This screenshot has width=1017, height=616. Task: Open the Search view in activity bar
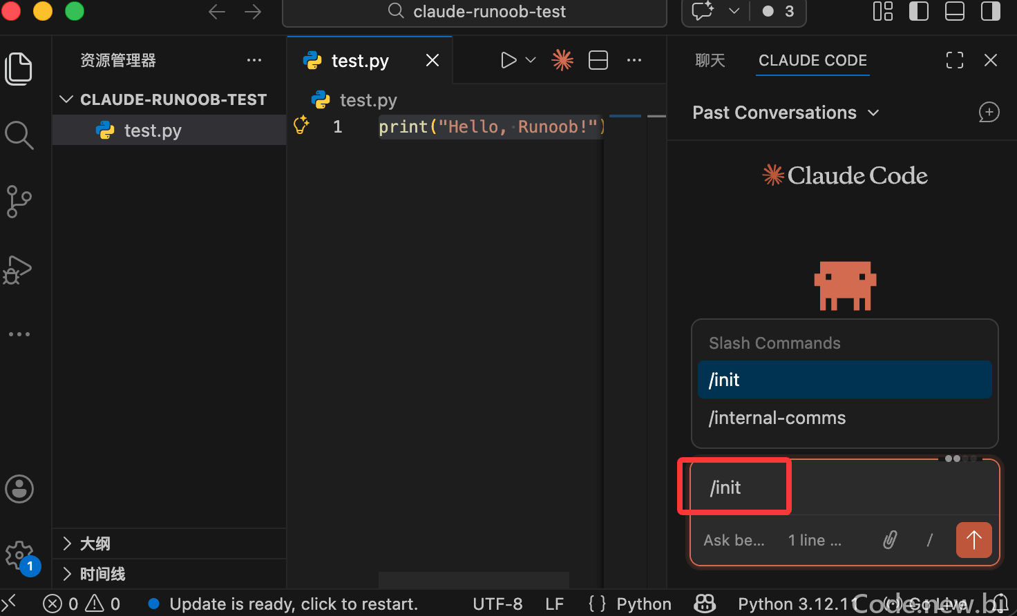tap(19, 135)
